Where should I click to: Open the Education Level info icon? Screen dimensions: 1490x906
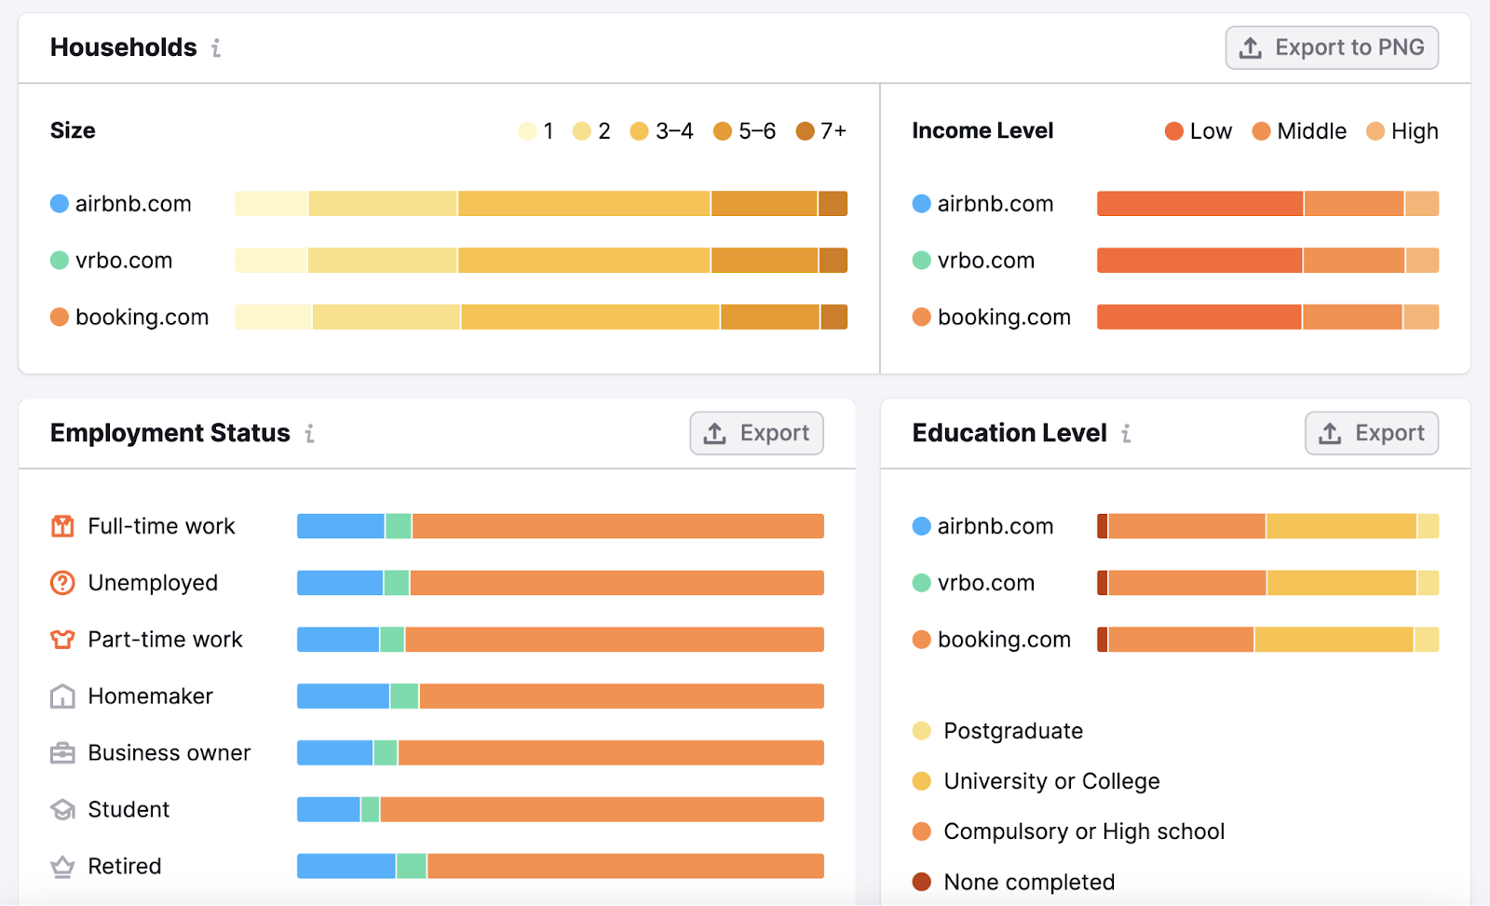(x=1126, y=433)
